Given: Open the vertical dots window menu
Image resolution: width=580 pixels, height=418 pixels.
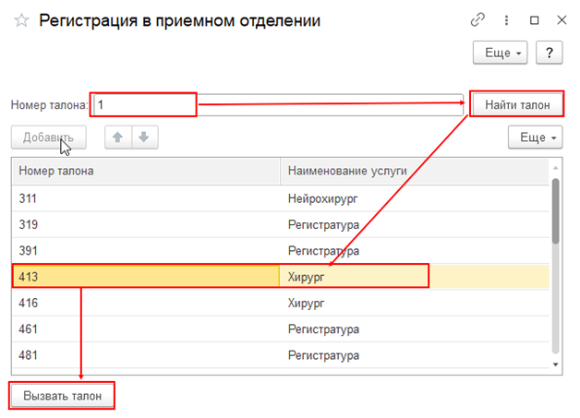Looking at the screenshot, I should [x=506, y=19].
